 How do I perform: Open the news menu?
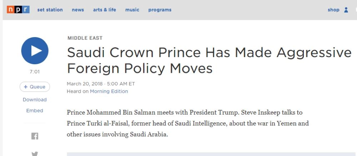[78, 10]
